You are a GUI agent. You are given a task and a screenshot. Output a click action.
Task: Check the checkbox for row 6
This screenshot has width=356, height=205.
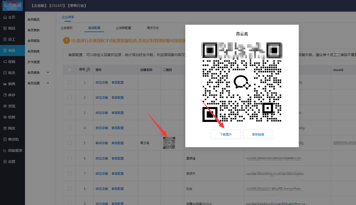pyautogui.click(x=70, y=158)
